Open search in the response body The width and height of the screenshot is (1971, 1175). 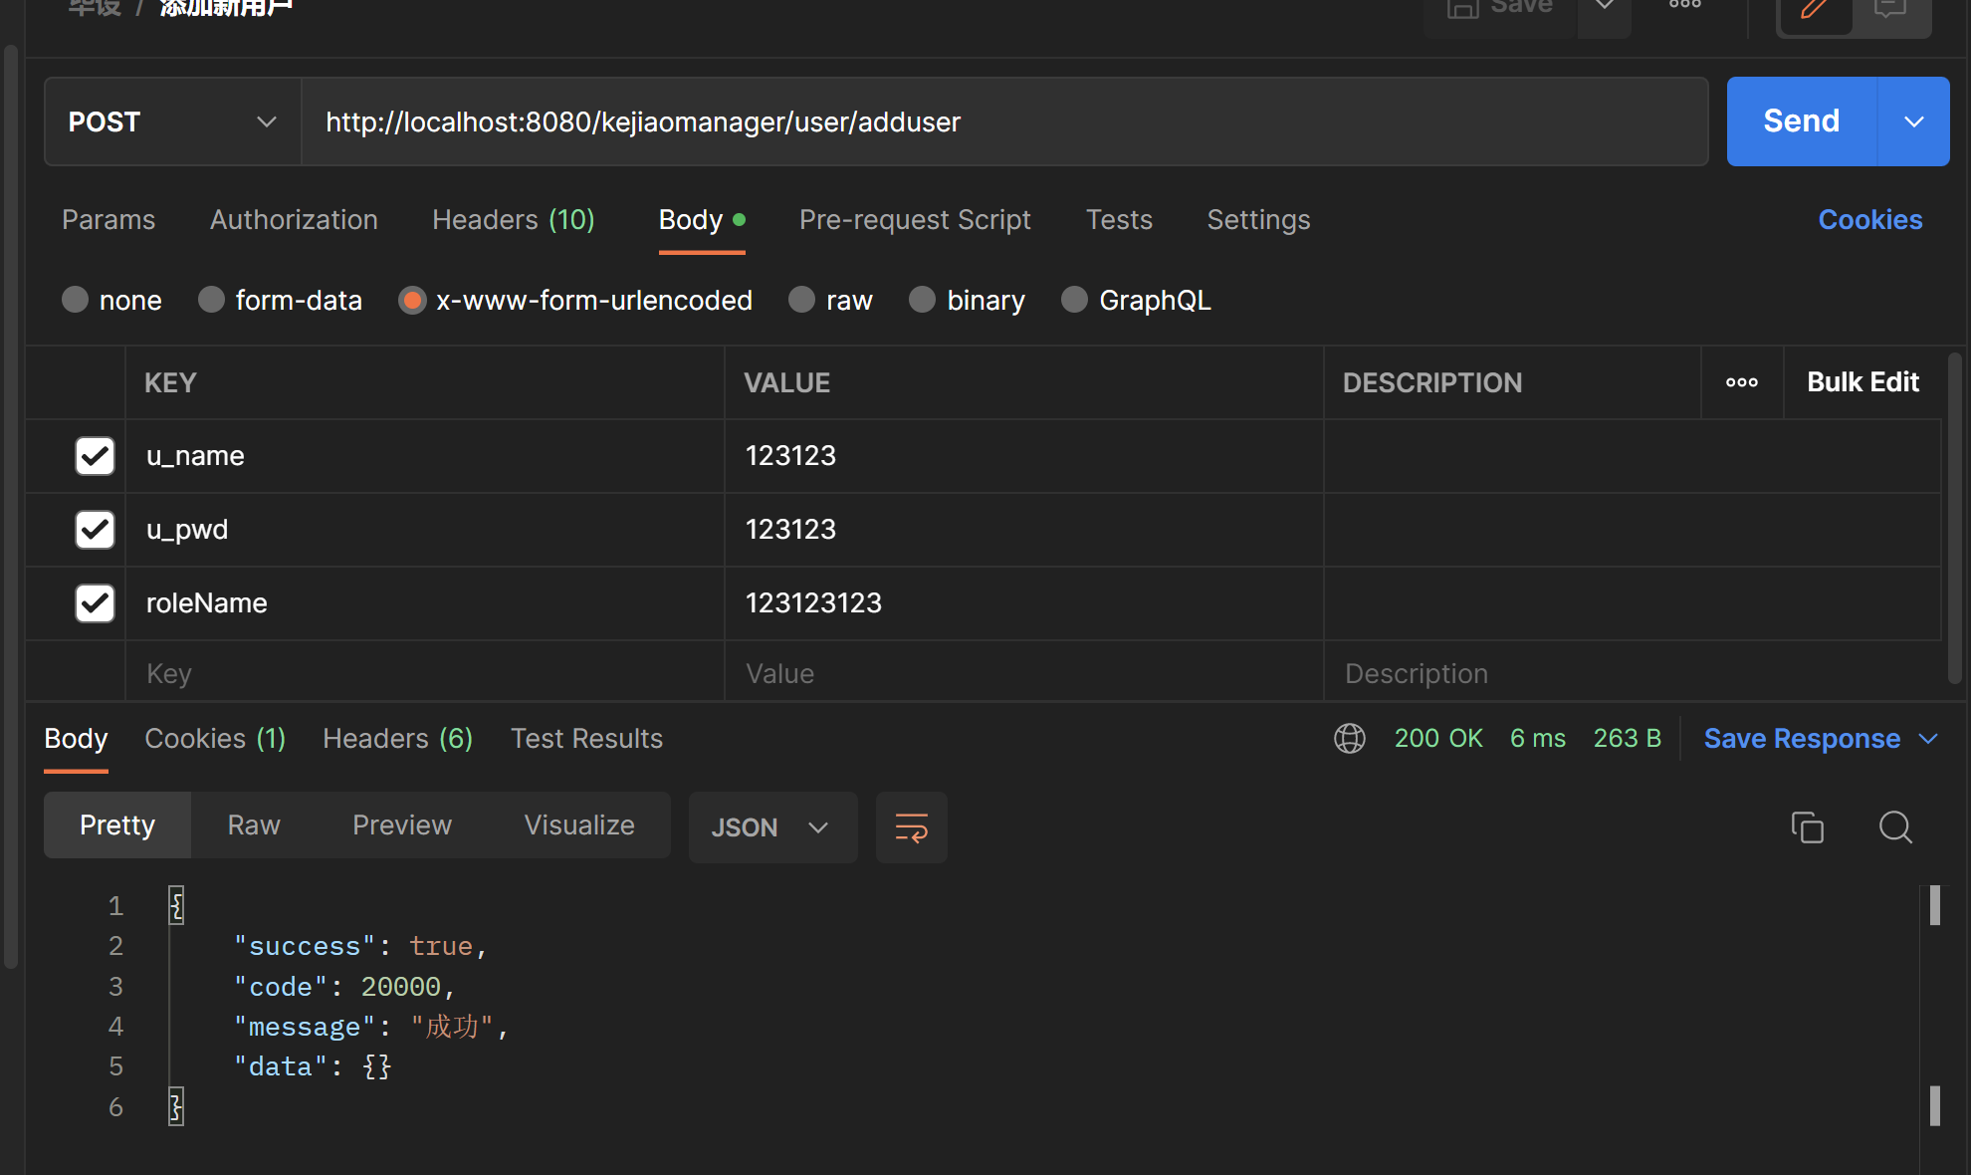tap(1895, 826)
